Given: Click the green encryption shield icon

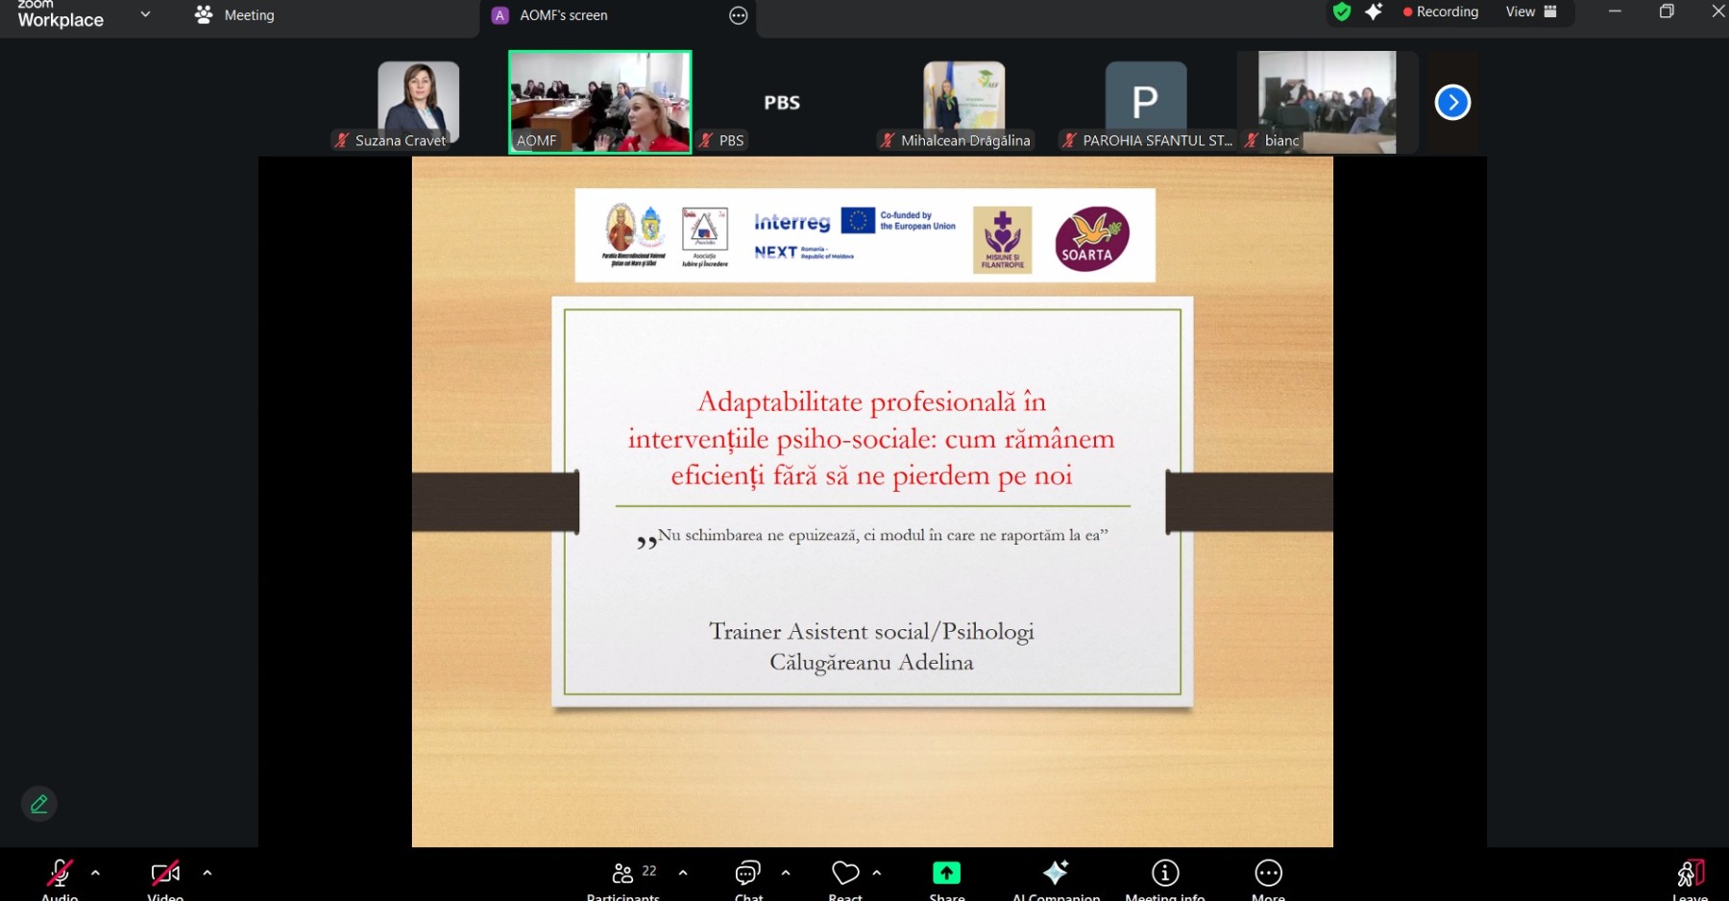Looking at the screenshot, I should click(x=1342, y=12).
